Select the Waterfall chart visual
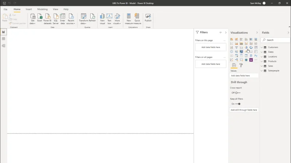The image size is (291, 163). [232, 47]
